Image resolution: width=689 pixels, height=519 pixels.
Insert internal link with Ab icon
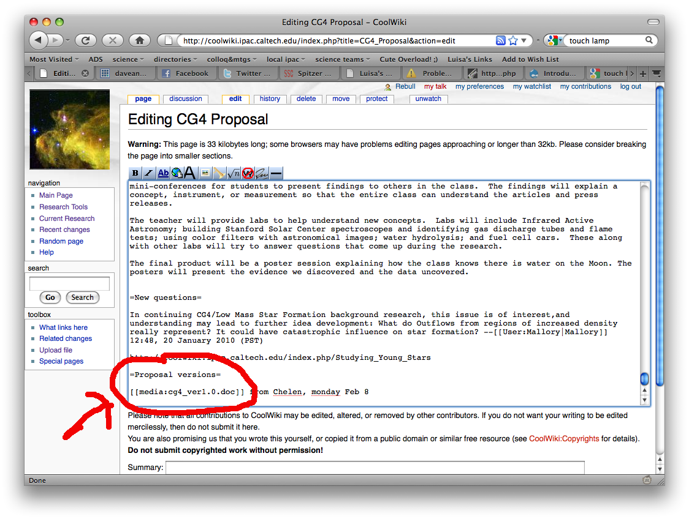coord(163,173)
